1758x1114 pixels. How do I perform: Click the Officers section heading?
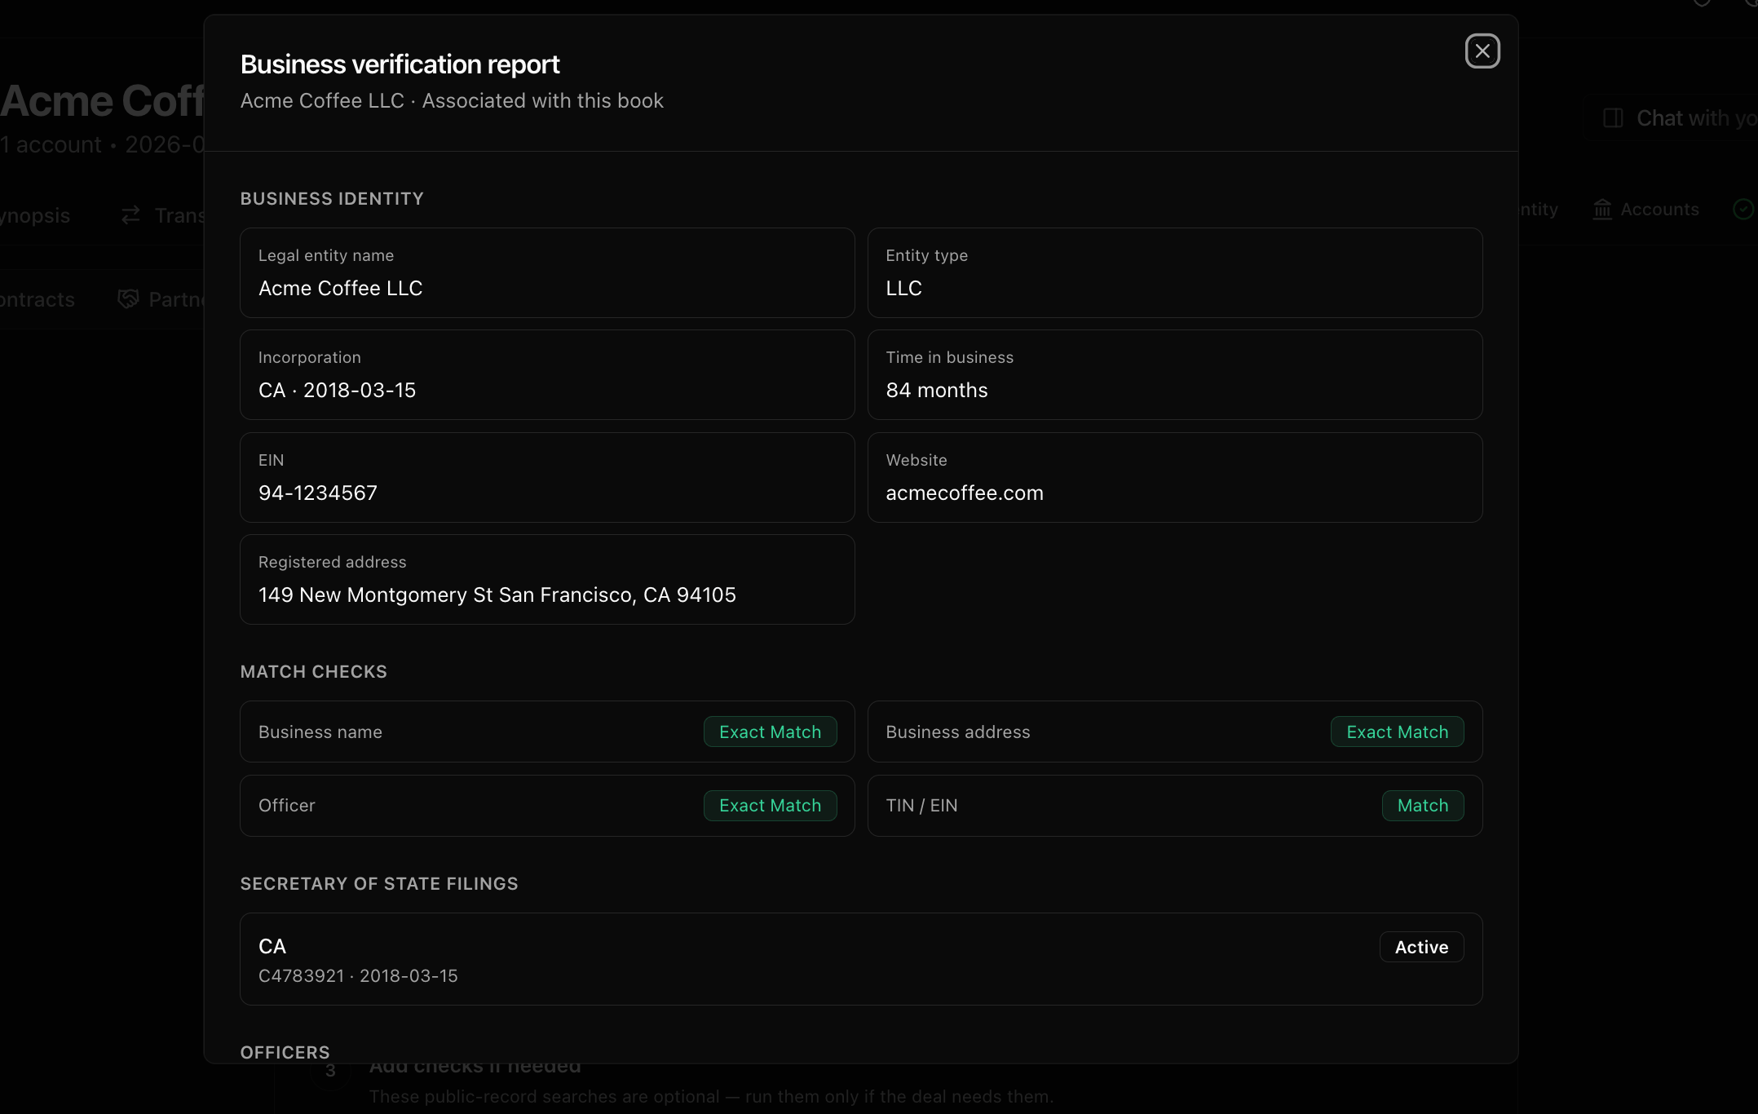tap(285, 1053)
